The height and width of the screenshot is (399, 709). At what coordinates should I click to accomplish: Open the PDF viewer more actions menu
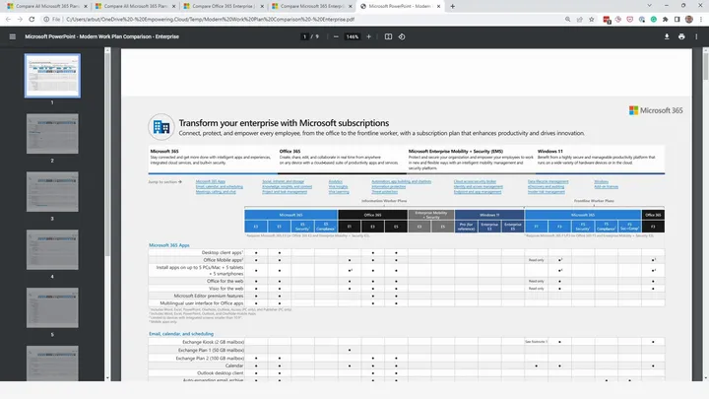(x=696, y=36)
